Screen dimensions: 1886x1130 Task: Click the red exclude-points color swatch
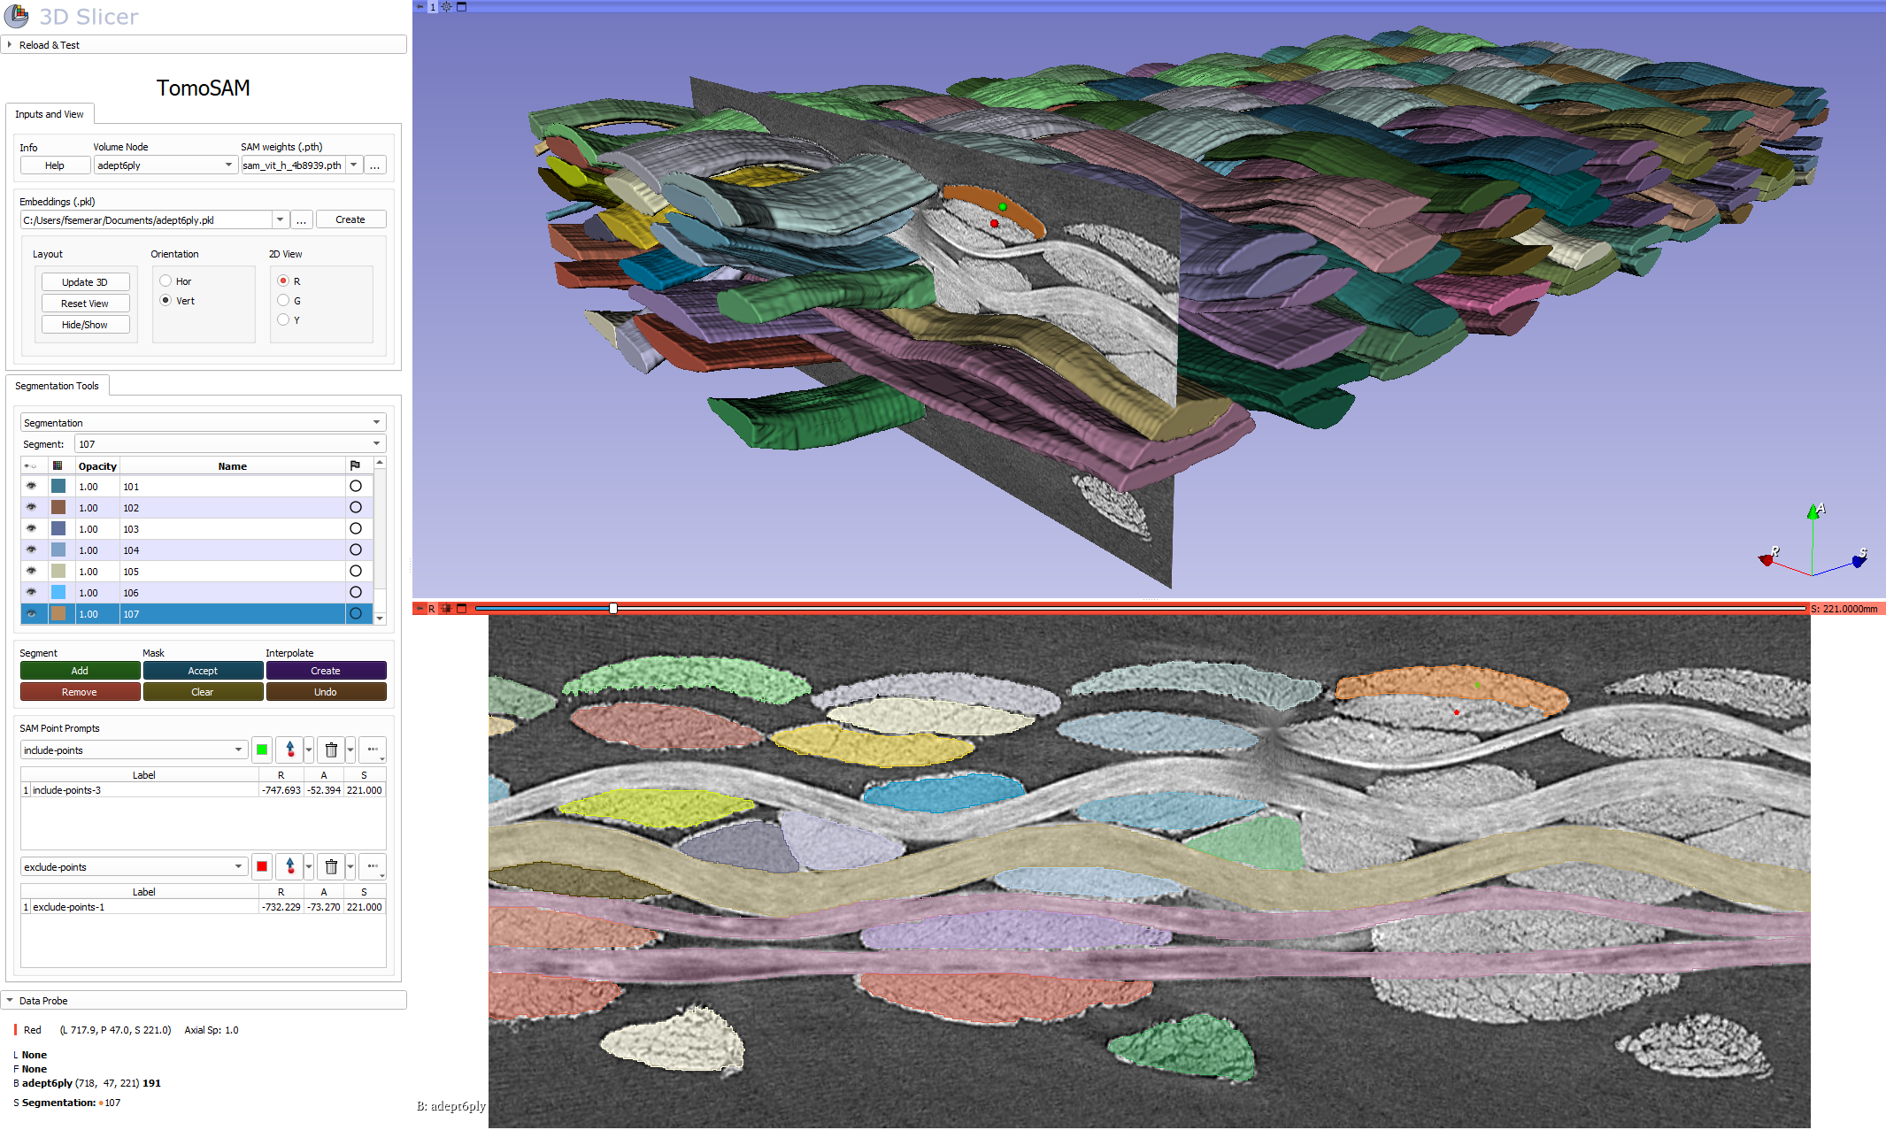(x=262, y=866)
